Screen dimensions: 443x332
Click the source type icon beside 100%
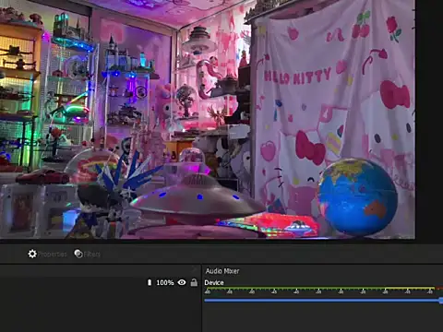click(150, 282)
